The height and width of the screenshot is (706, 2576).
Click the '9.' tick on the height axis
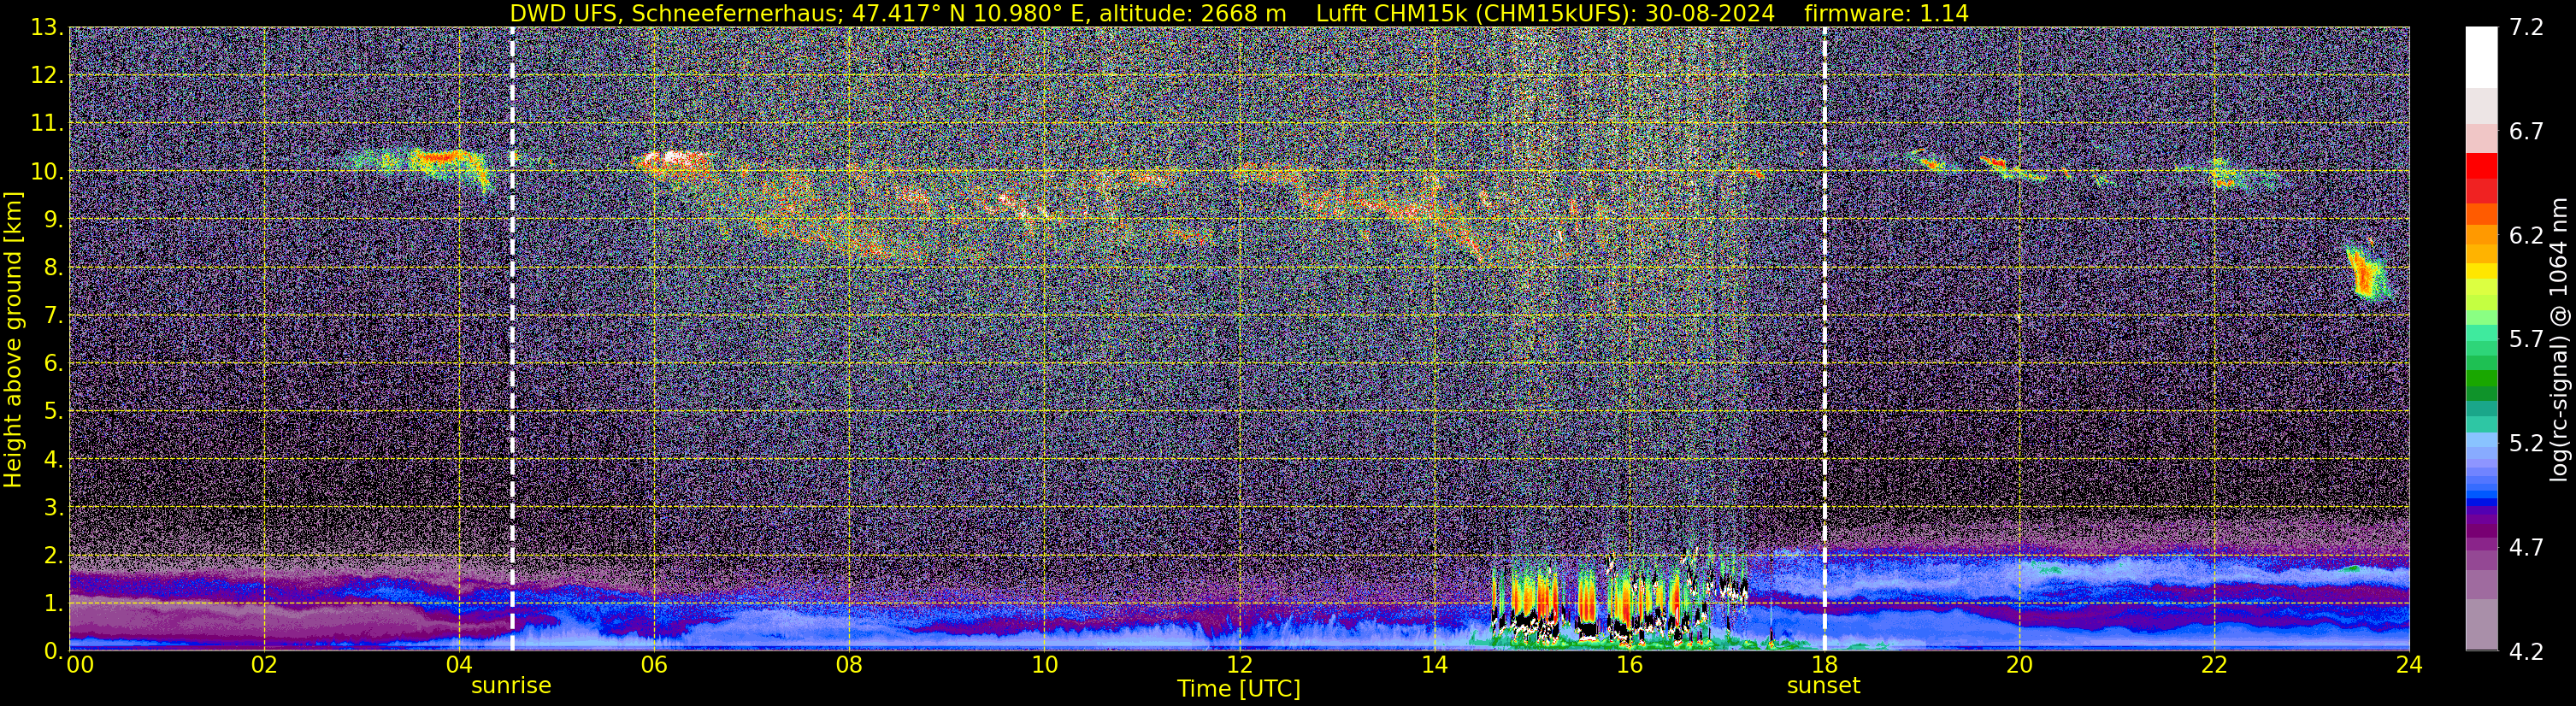pos(52,220)
